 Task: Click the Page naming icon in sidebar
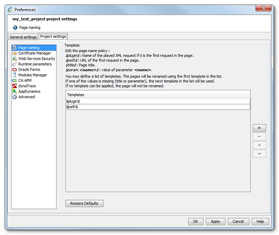(x=15, y=48)
